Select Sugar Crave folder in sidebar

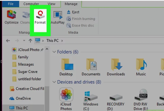[x=28, y=72]
